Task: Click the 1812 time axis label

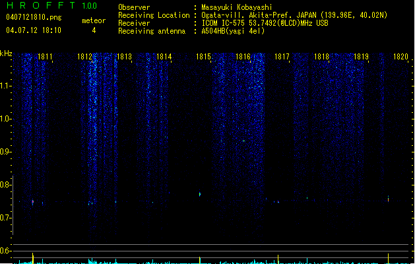Action: [84, 57]
